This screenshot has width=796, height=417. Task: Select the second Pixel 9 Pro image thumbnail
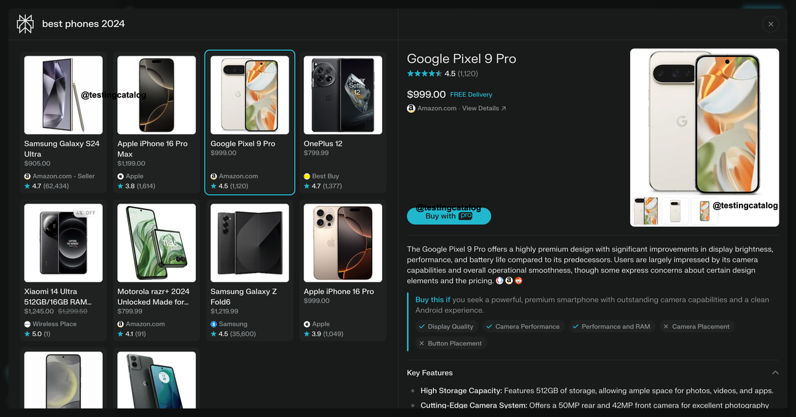click(674, 211)
